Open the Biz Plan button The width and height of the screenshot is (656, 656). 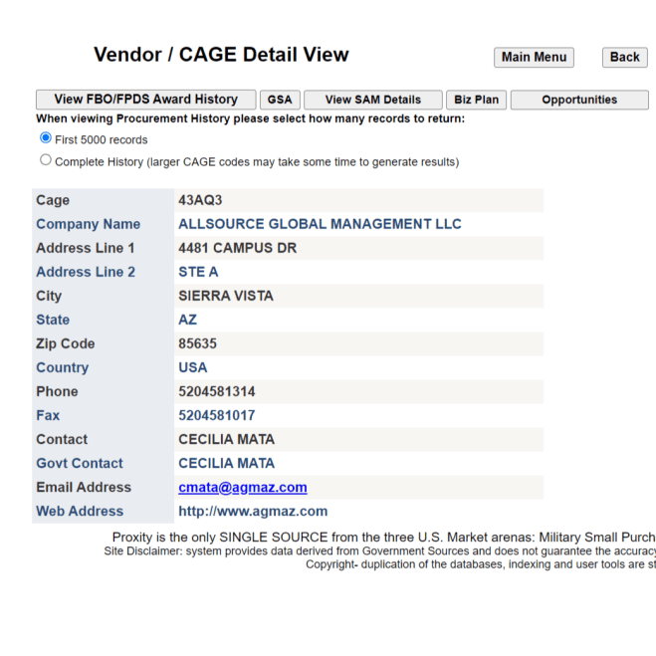477,100
